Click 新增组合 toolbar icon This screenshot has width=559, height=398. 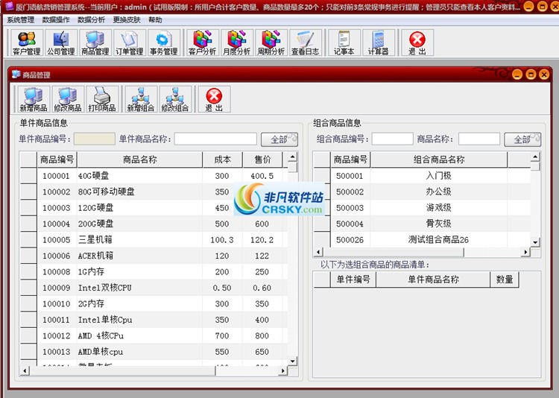pos(141,99)
